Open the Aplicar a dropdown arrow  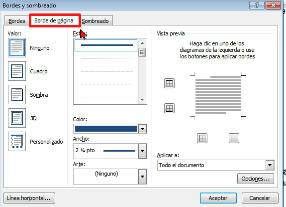(x=270, y=165)
